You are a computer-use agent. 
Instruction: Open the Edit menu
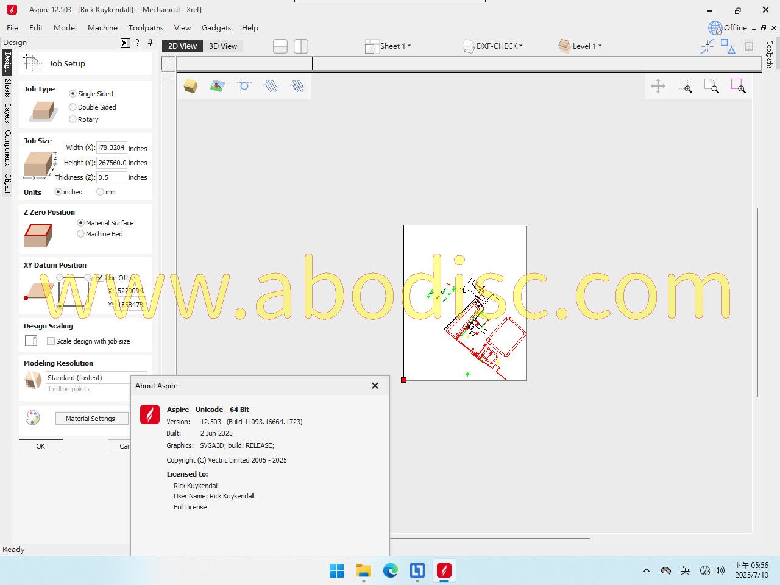36,28
